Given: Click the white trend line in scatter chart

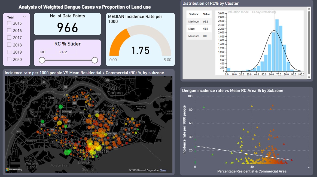Looking at the screenshot, I should pyautogui.click(x=243, y=153).
